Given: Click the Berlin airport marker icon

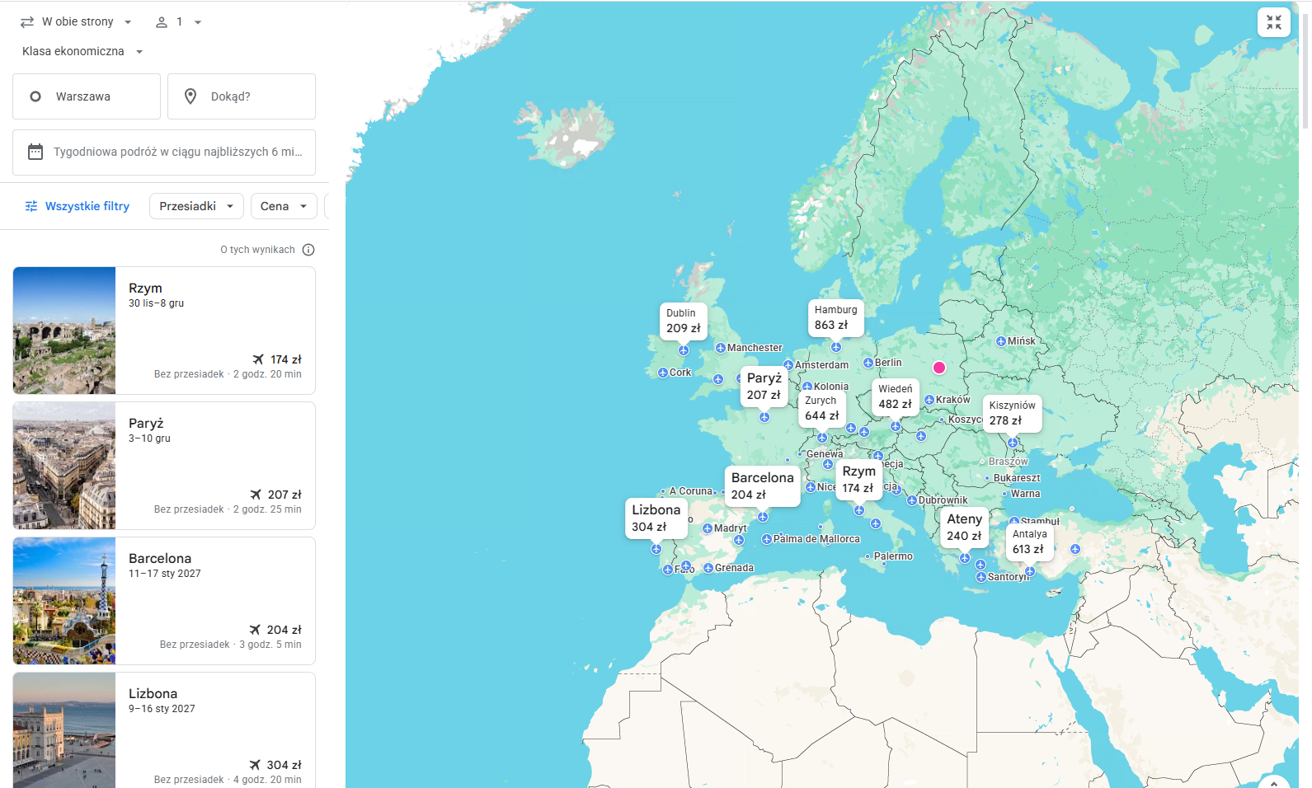Looking at the screenshot, I should tap(868, 363).
